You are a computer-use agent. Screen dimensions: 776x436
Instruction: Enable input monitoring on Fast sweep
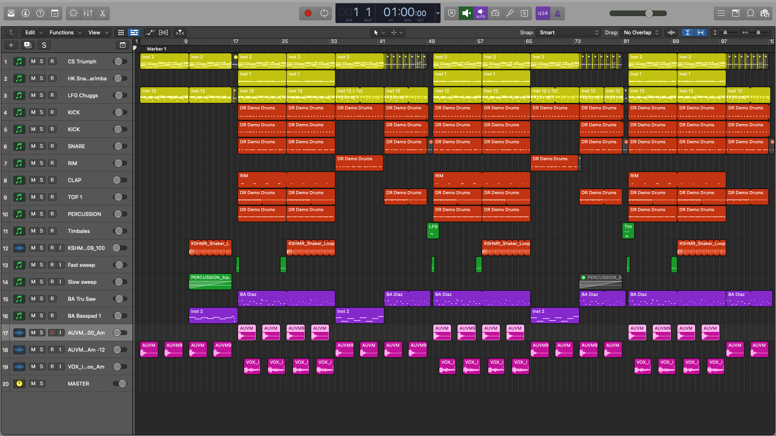click(x=60, y=265)
